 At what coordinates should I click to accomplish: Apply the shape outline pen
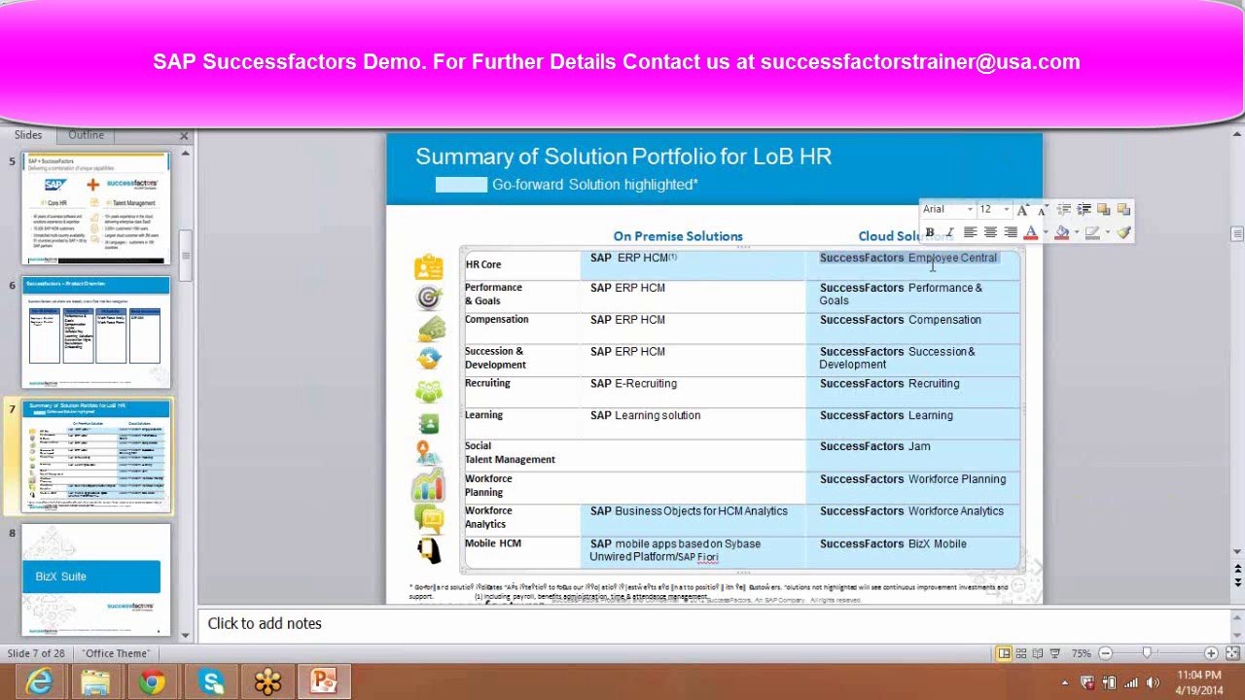(1092, 232)
